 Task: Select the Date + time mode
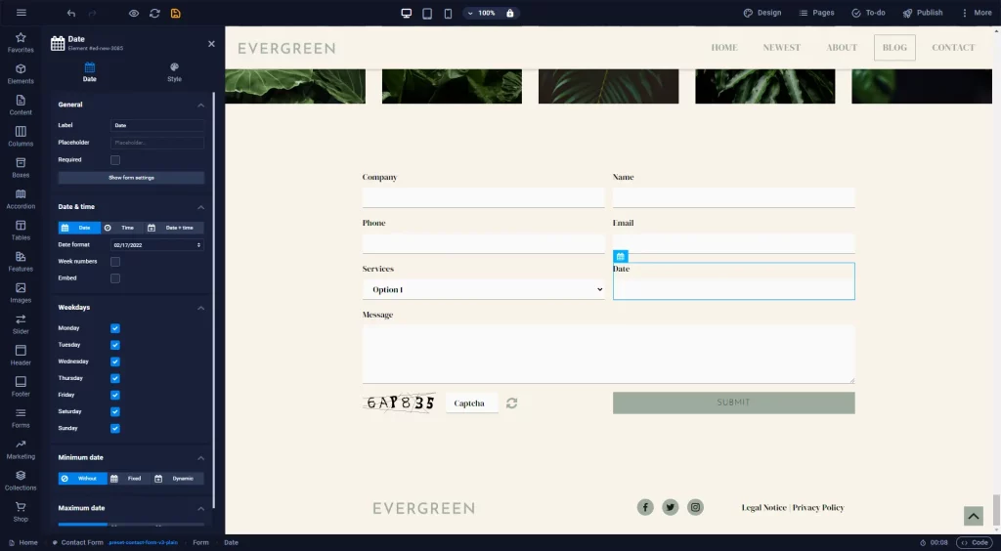coord(174,228)
